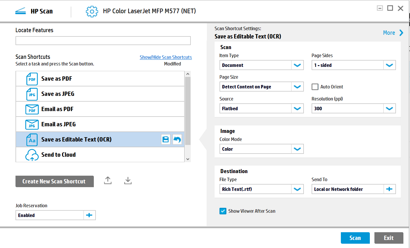Click the upload (export) shortcuts icon
The width and height of the screenshot is (410, 248).
coord(108,181)
